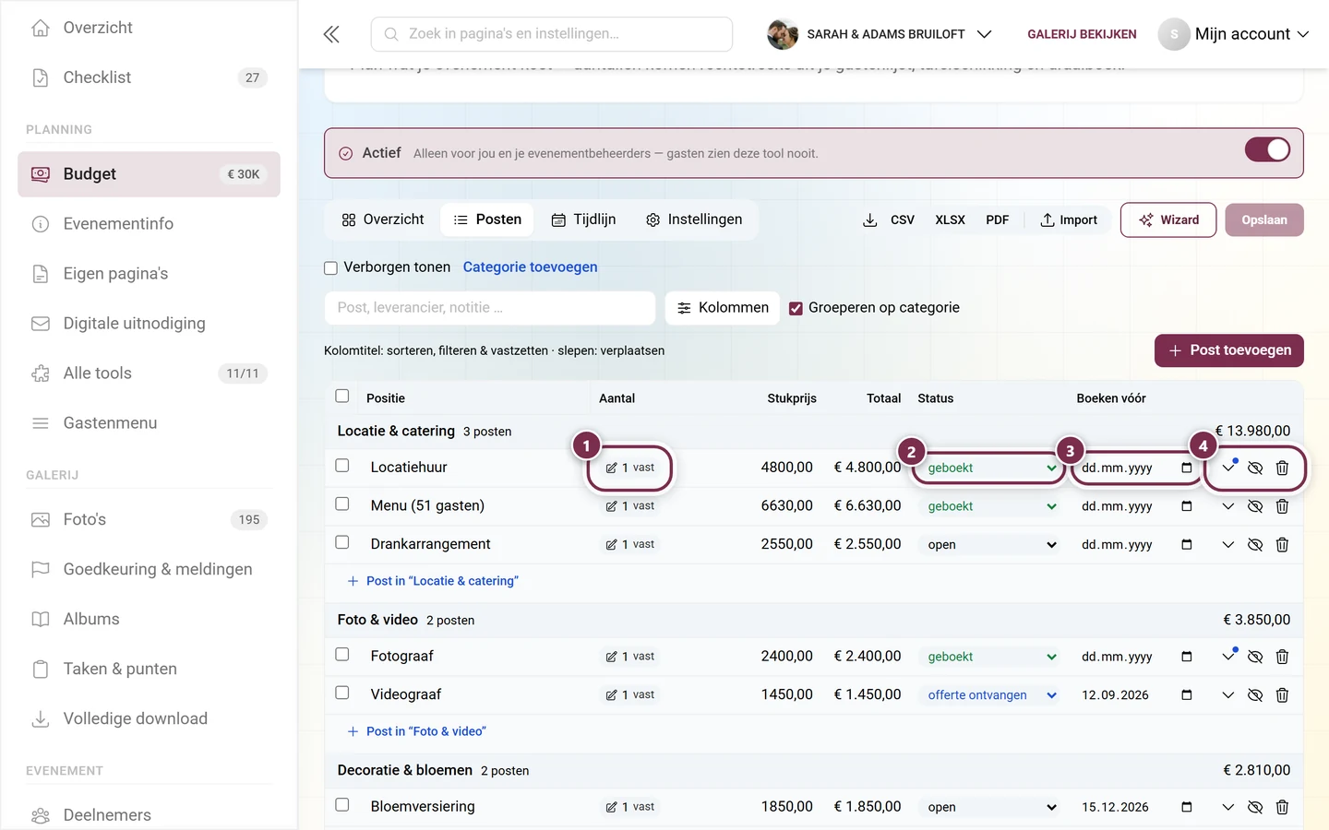
Task: Open the Overzicht home item in sidebar
Action: tap(149, 28)
